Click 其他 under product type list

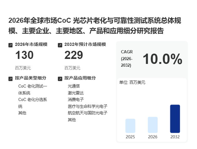click(x=22, y=113)
